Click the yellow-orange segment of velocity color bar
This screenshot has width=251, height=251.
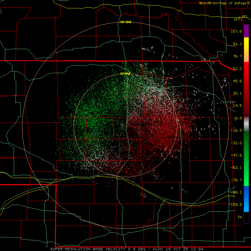246,50
